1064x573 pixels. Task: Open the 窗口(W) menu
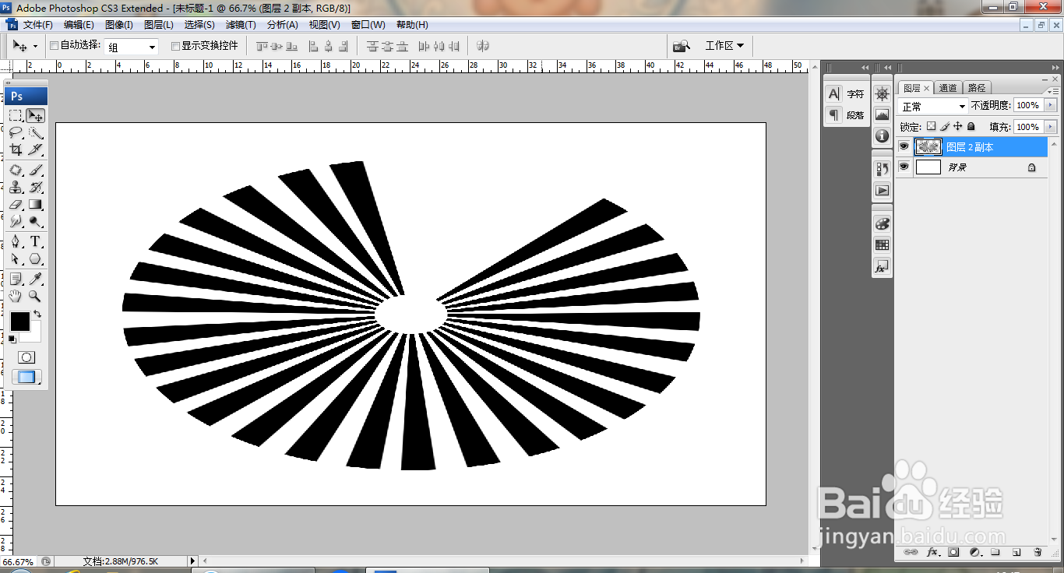368,25
